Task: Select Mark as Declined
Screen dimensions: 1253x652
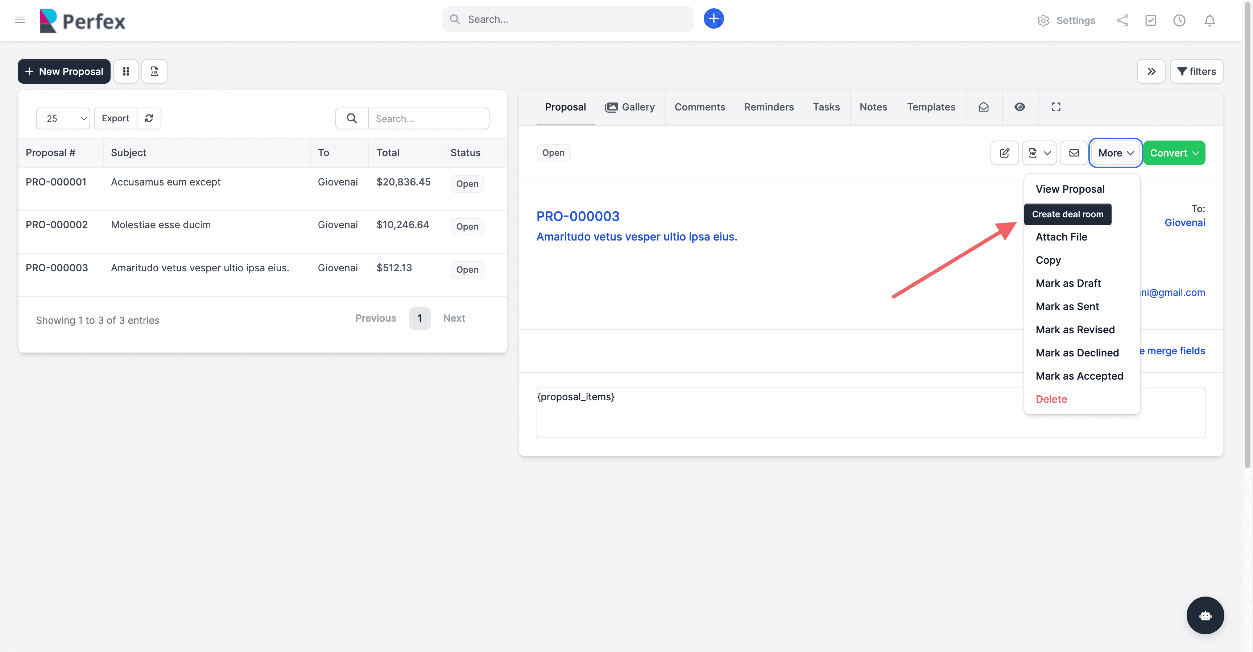Action: coord(1077,353)
